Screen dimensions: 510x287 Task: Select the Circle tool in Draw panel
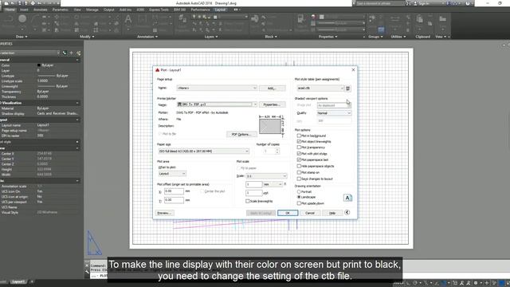click(22, 19)
